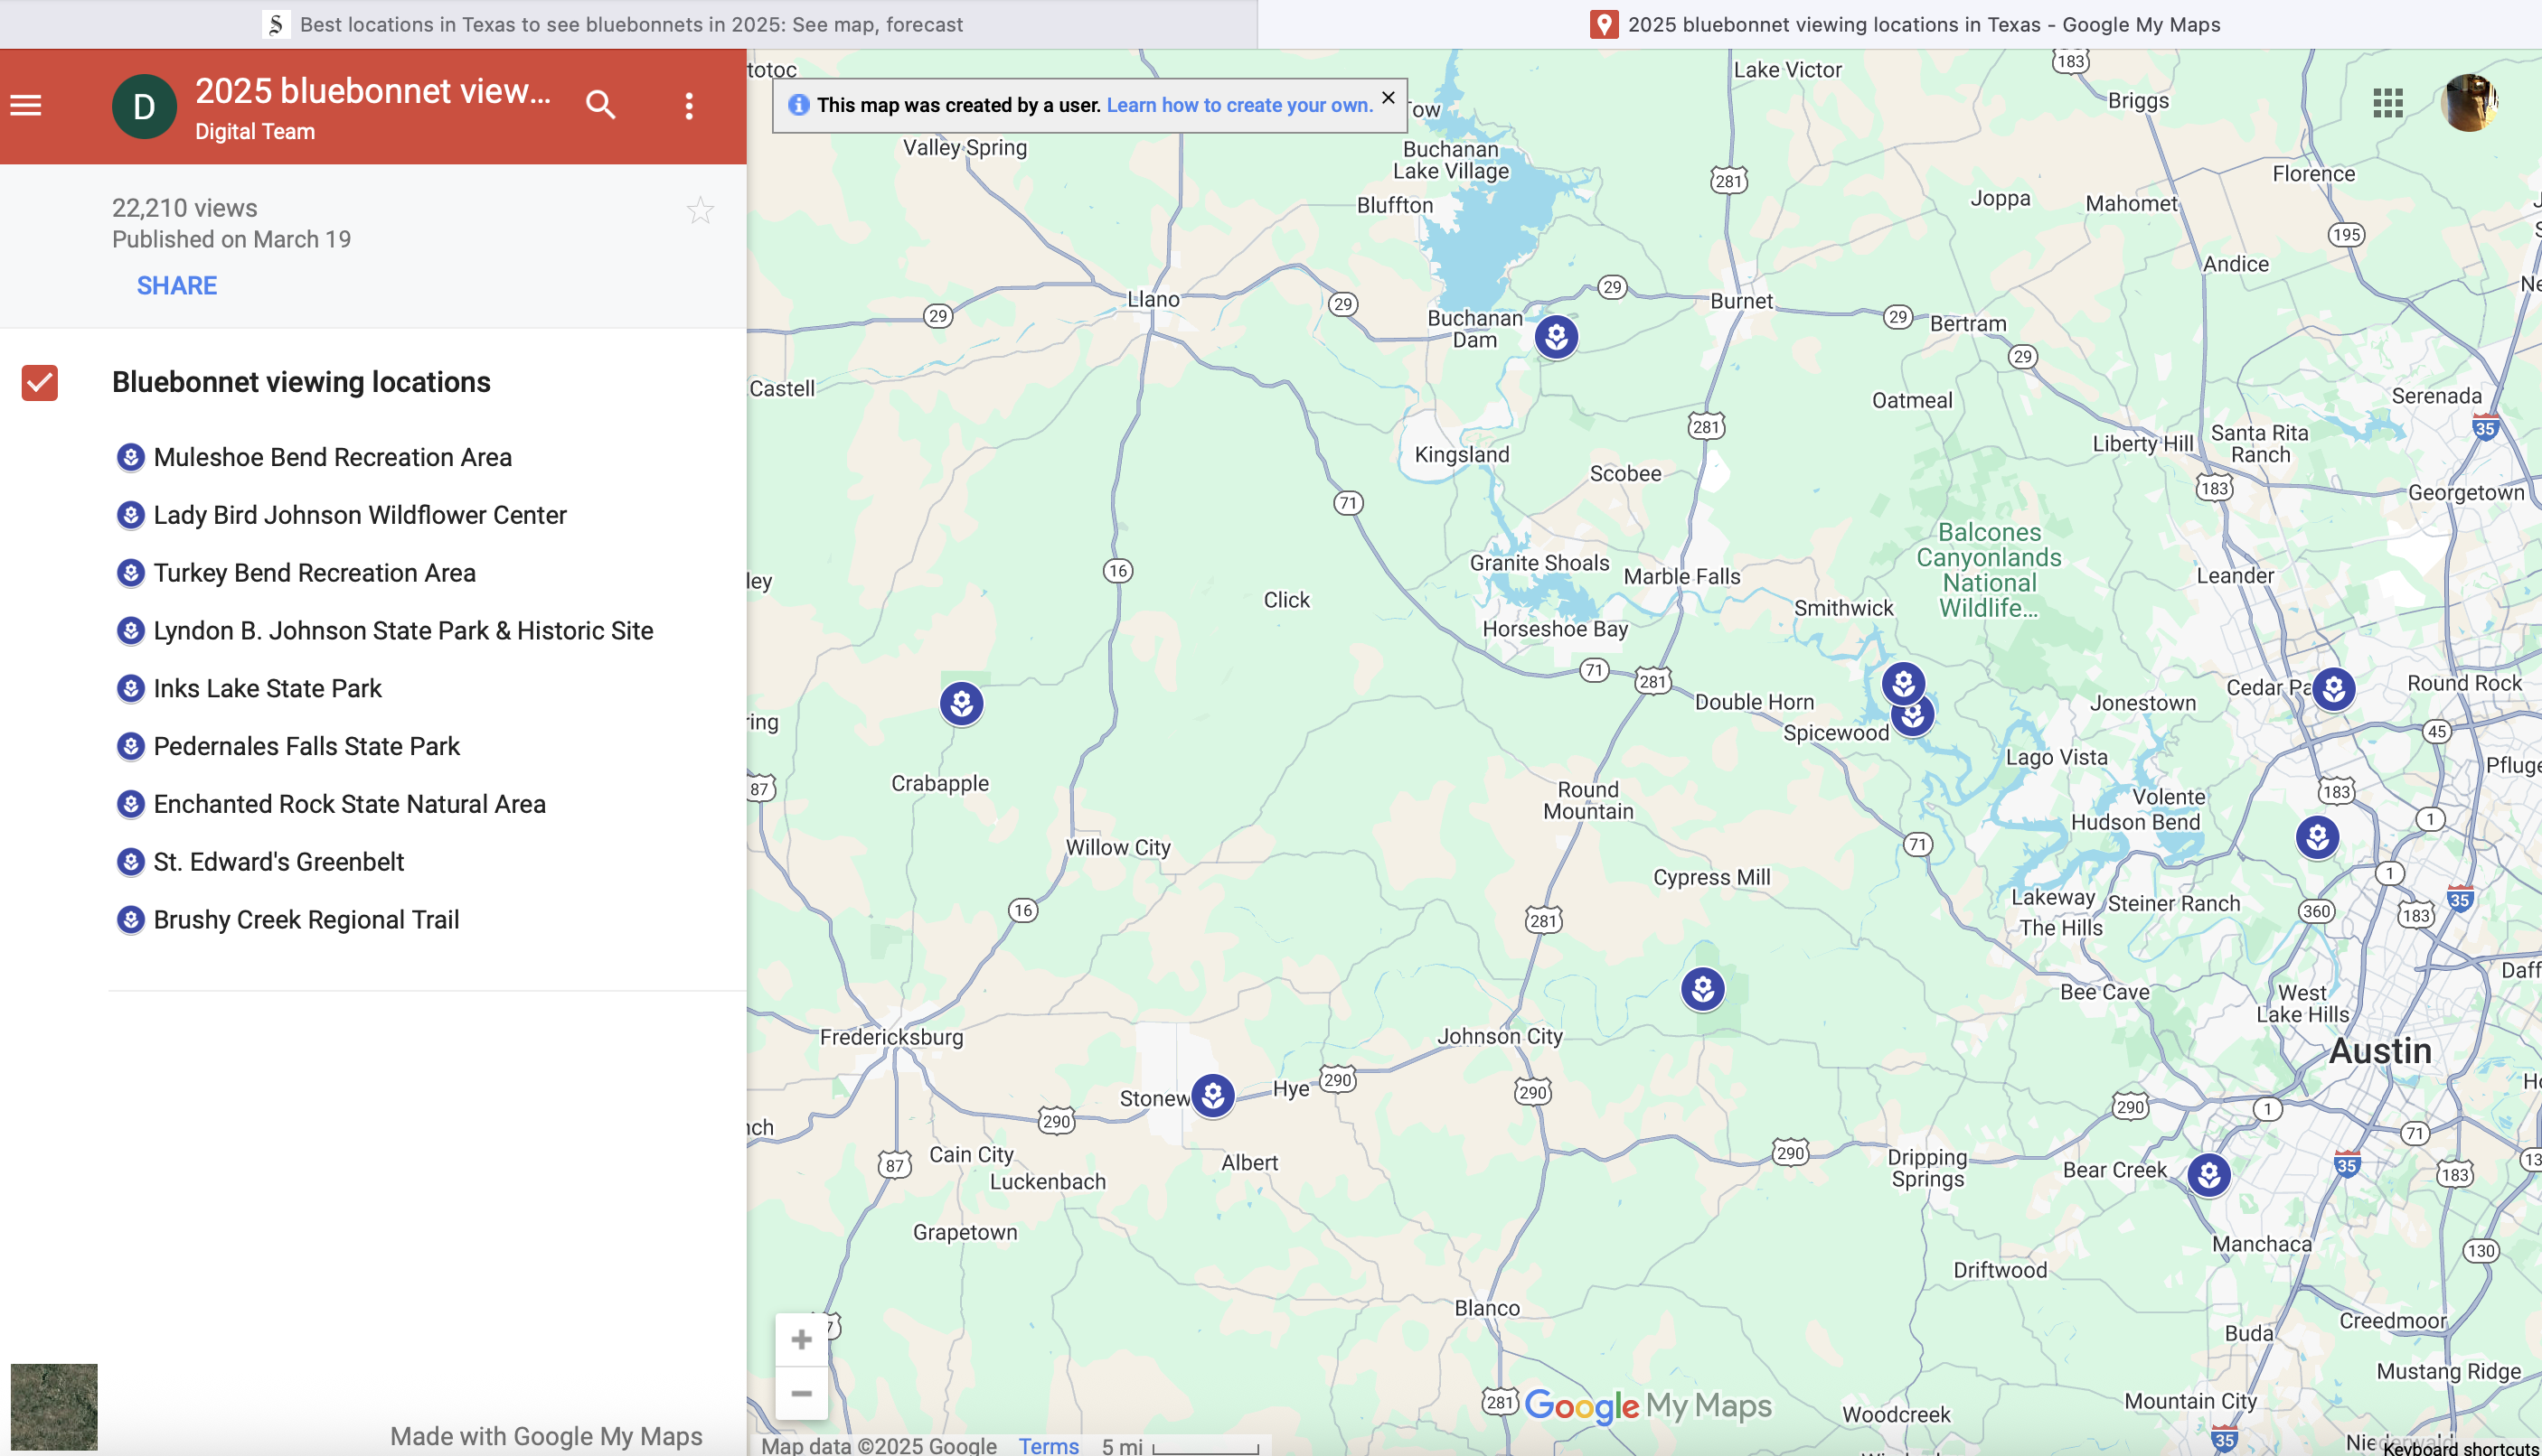The width and height of the screenshot is (2542, 1456).
Task: Zoom in on the map
Action: pos(801,1339)
